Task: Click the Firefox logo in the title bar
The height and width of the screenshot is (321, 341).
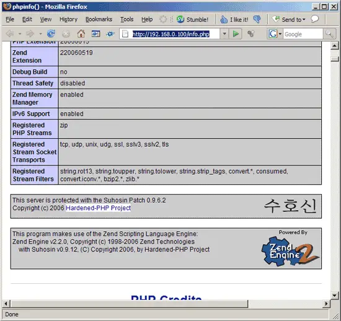Action: [x=7, y=6]
